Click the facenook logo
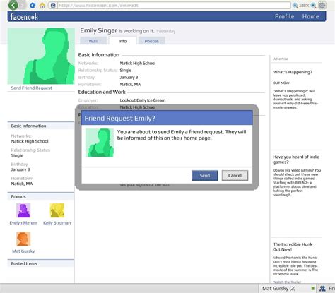This screenshot has height=293, width=335. 24,17
